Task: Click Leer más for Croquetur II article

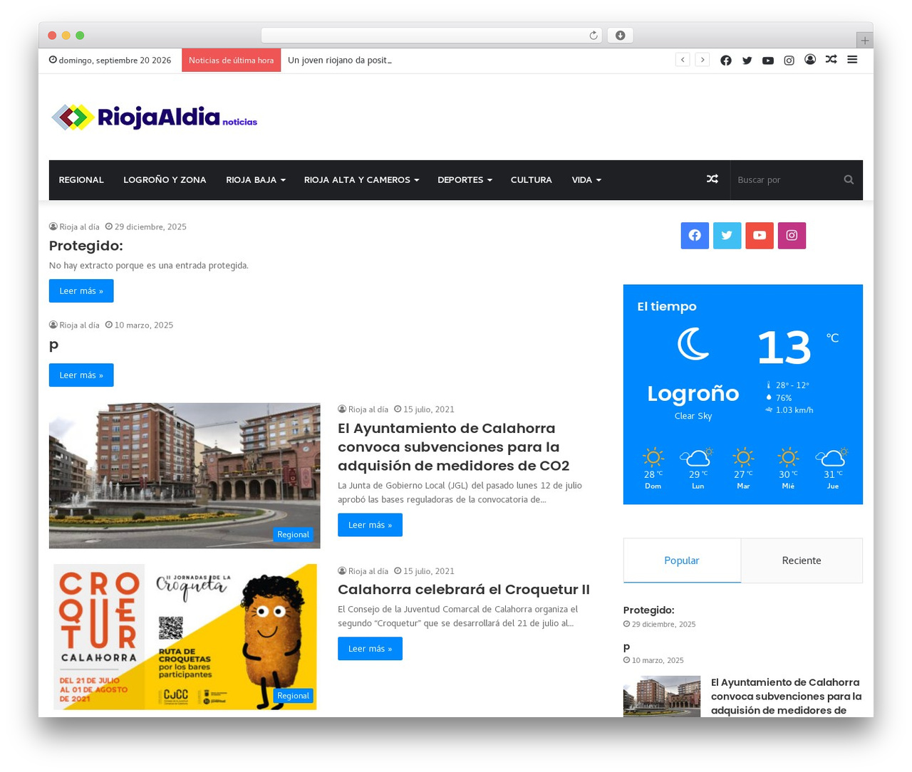Action: coord(370,649)
